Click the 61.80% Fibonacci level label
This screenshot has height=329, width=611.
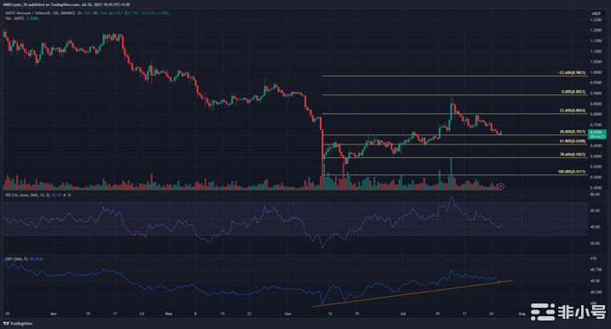pyautogui.click(x=573, y=141)
